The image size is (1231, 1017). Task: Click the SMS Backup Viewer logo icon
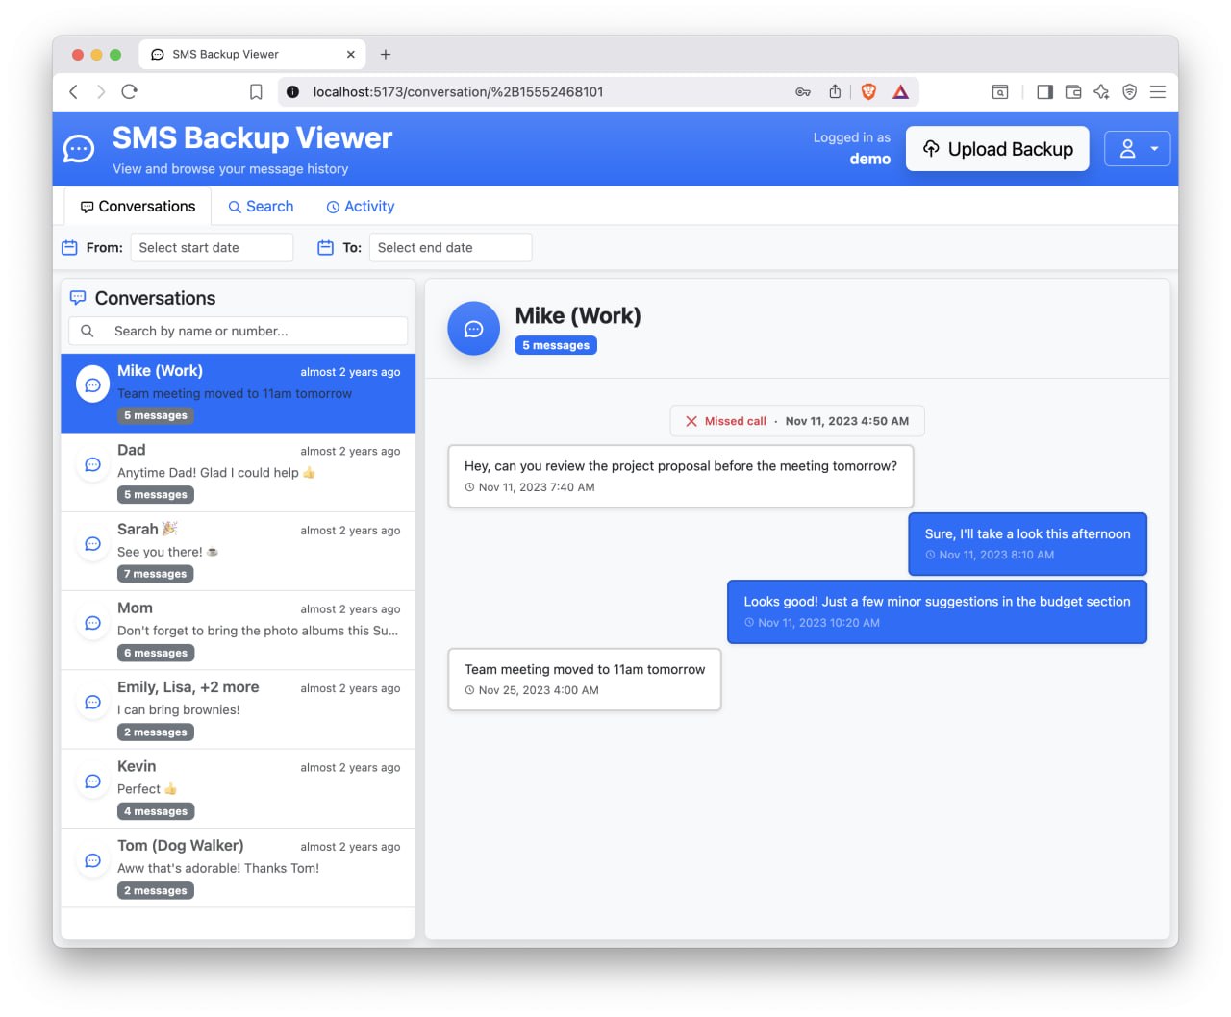tap(79, 149)
